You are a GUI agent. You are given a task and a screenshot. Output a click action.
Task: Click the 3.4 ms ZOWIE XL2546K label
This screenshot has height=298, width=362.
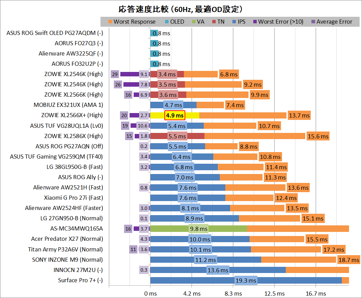click(x=167, y=74)
